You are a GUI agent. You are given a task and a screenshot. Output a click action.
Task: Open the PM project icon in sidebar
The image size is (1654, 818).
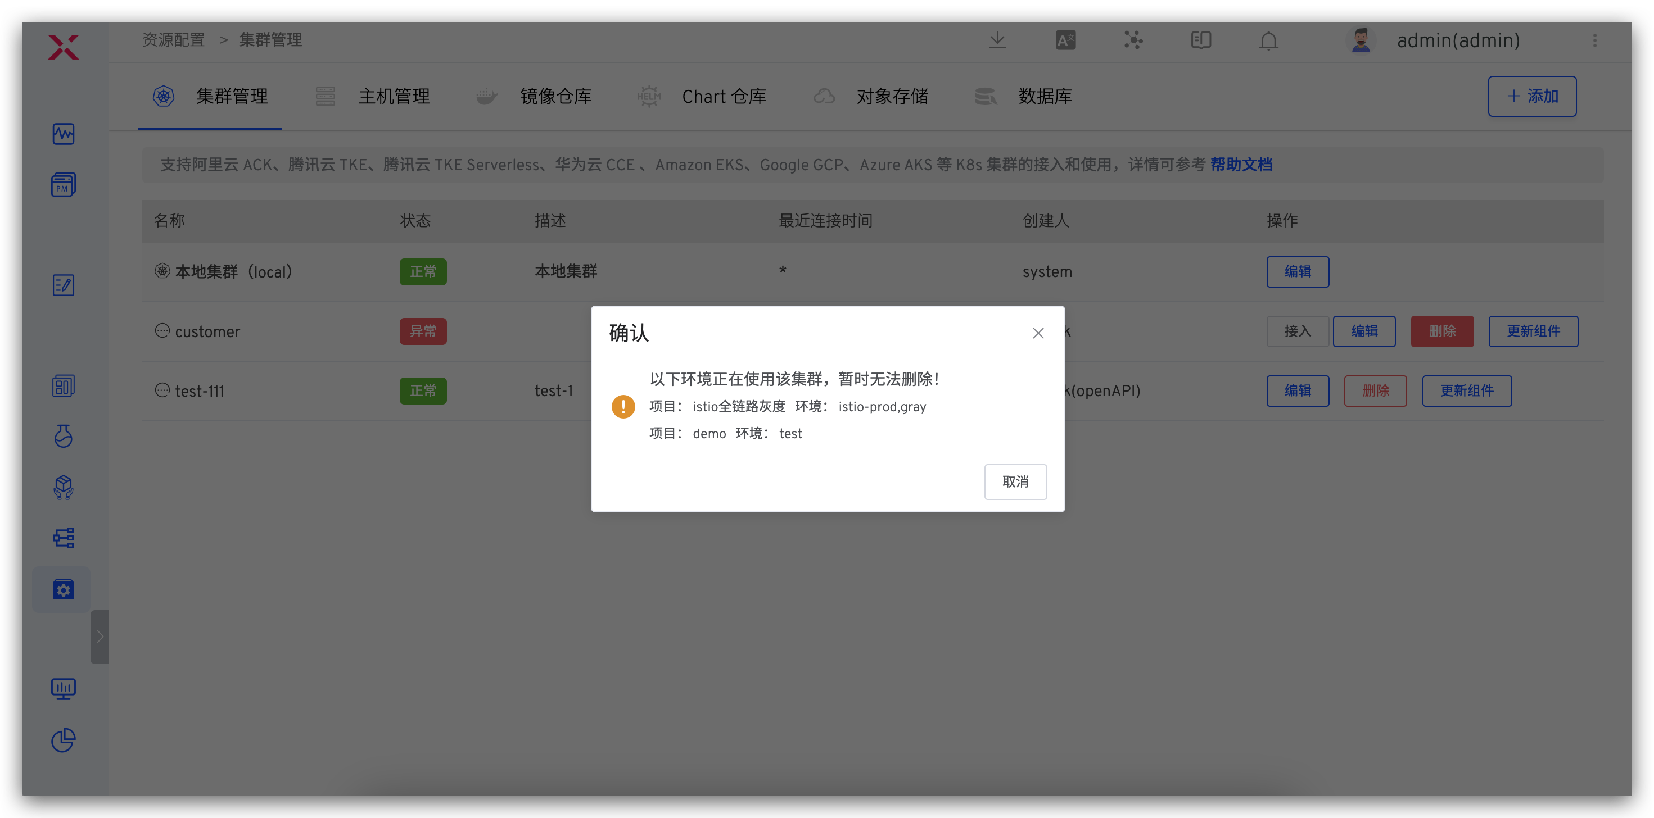coord(63,185)
